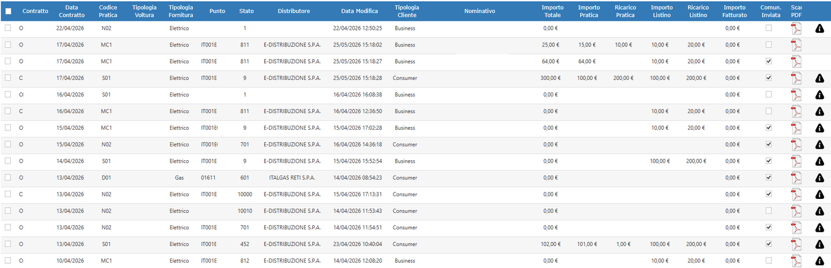Tick selection checkbox for the 300,00 € total row

tap(8, 78)
